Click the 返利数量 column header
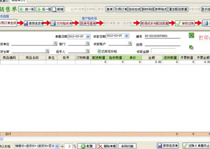This screenshot has height=149, width=210. pos(170,57)
